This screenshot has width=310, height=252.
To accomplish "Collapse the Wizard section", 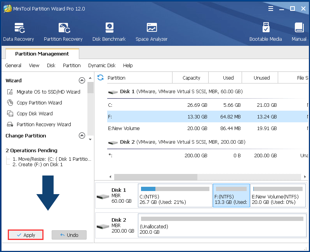I will point(82,80).
